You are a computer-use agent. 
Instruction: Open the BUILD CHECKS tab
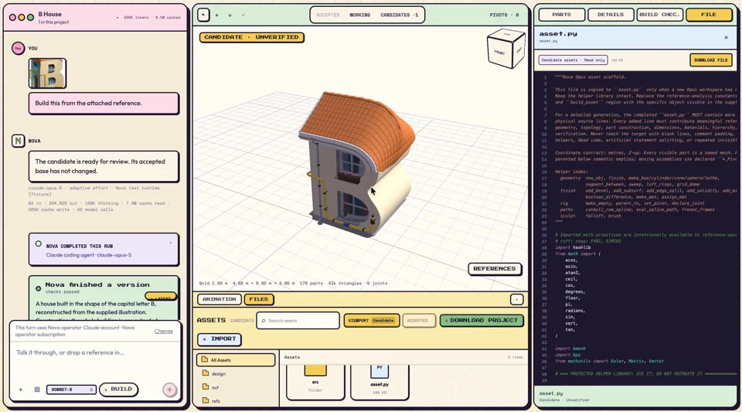tap(660, 15)
